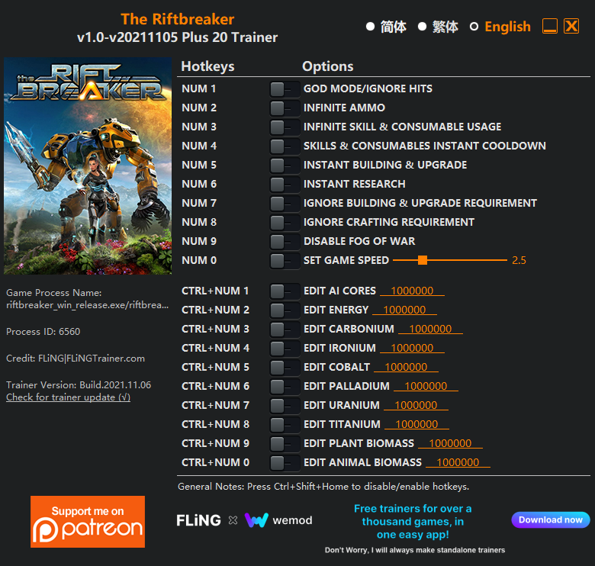This screenshot has width=595, height=566.
Task: Click the FLiNG logo
Action: (198, 520)
